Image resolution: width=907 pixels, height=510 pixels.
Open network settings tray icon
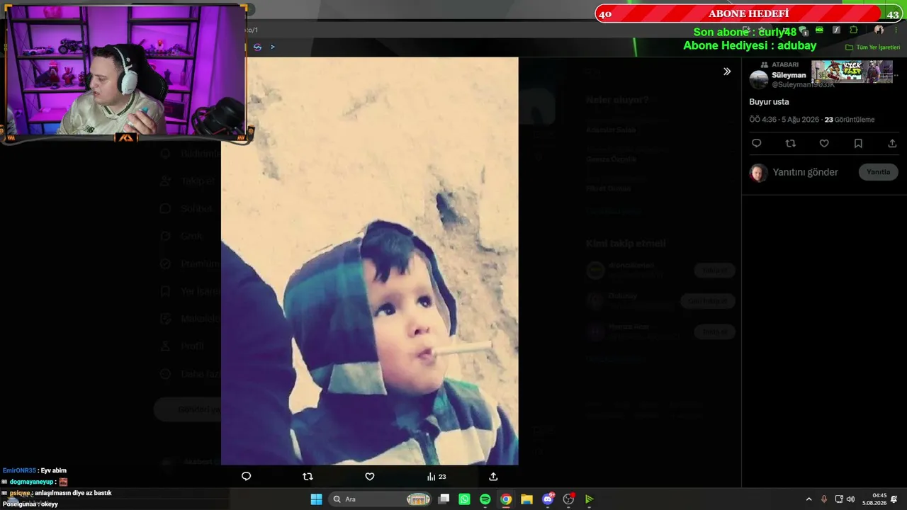tap(839, 499)
